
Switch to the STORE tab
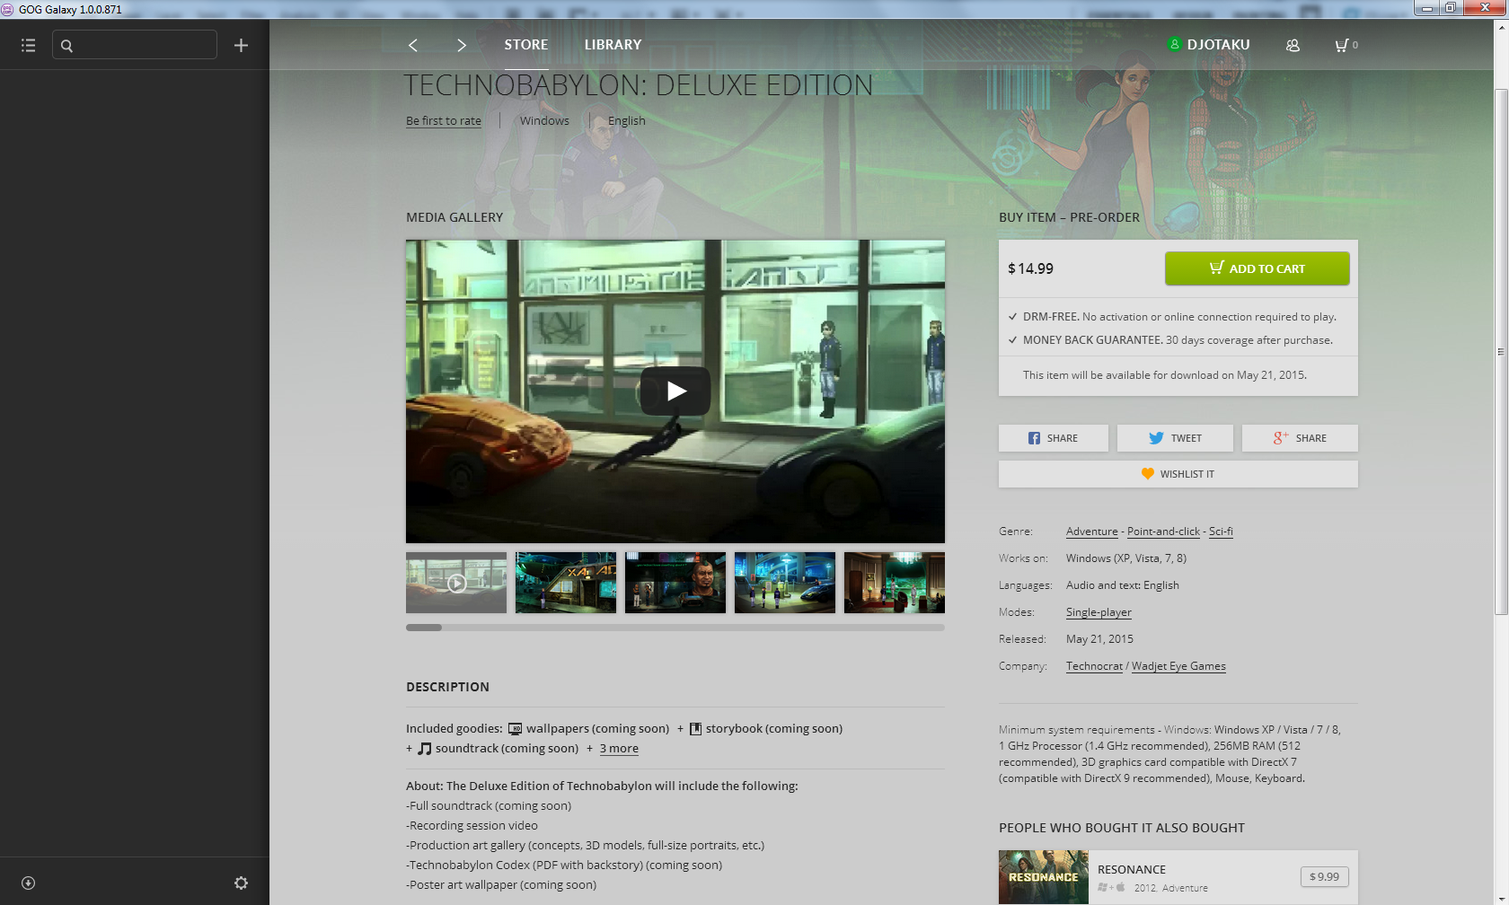(x=525, y=45)
